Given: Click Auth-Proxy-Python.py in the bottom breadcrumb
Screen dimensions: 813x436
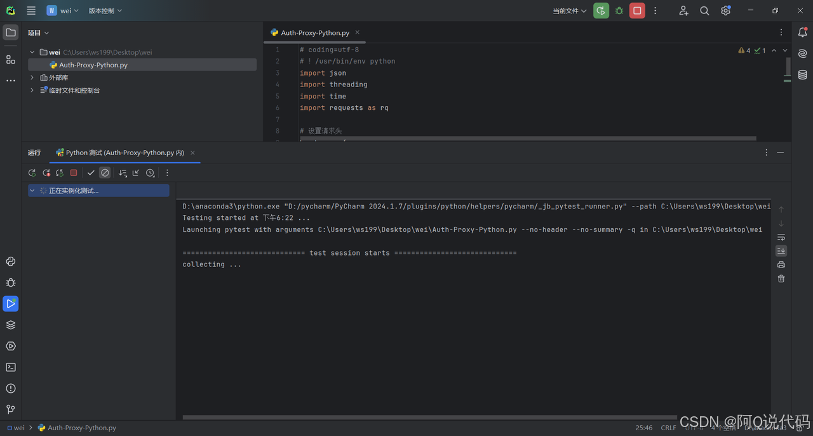Looking at the screenshot, I should [81, 428].
